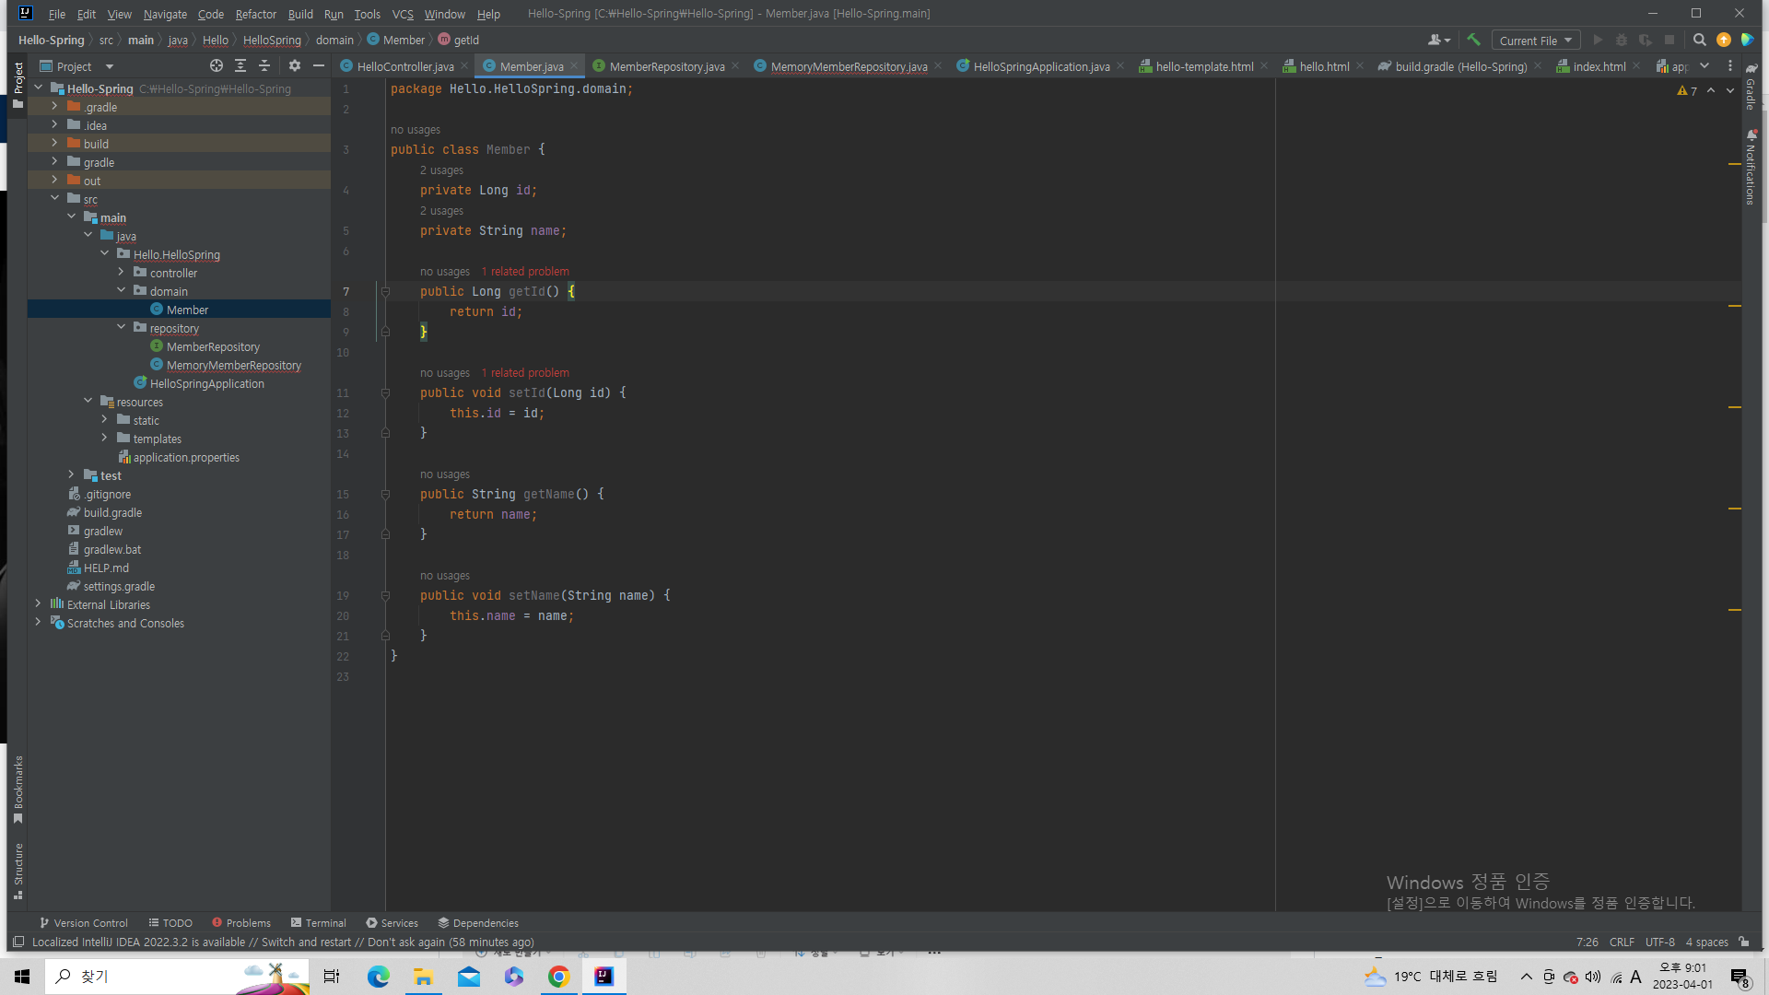
Task: Click the Expand All icon in the Project panel
Action: pyautogui.click(x=240, y=65)
